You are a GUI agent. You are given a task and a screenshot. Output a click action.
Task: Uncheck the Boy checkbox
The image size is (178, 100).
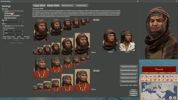coord(21,38)
